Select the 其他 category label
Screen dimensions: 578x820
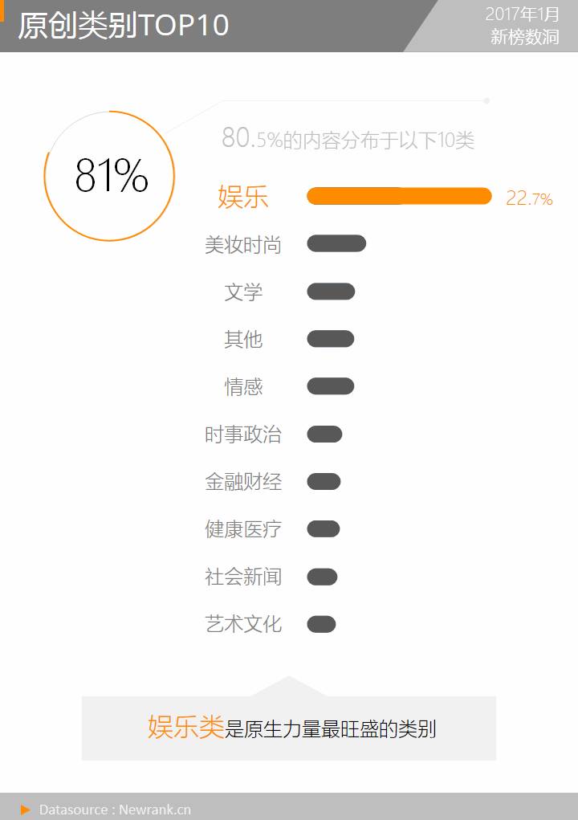tap(243, 340)
